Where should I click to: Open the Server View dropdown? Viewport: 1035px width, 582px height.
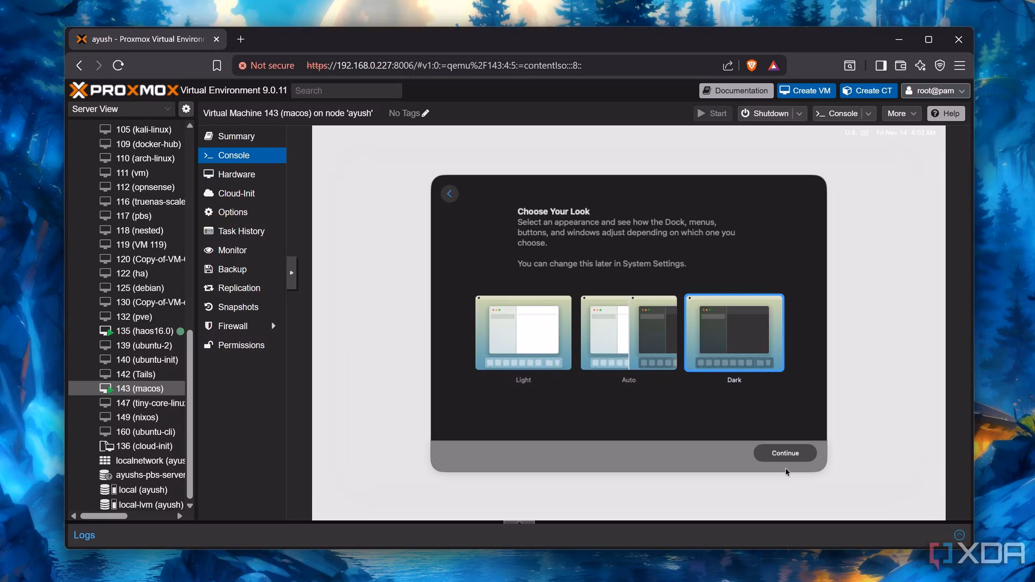tap(121, 109)
